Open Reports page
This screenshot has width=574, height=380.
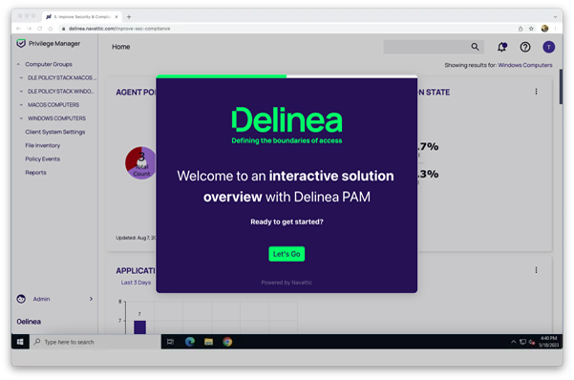pyautogui.click(x=35, y=173)
